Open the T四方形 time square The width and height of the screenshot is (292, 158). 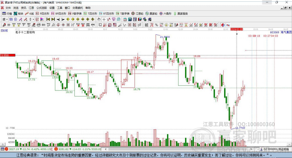pos(90,14)
